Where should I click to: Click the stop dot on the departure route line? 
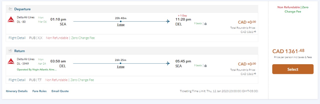(121, 21)
